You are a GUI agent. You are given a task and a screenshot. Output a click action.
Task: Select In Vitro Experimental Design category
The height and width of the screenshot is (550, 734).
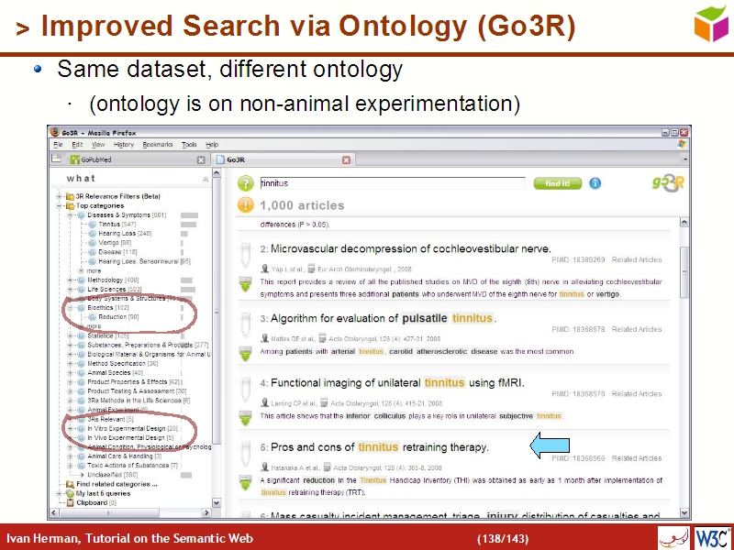tap(126, 428)
